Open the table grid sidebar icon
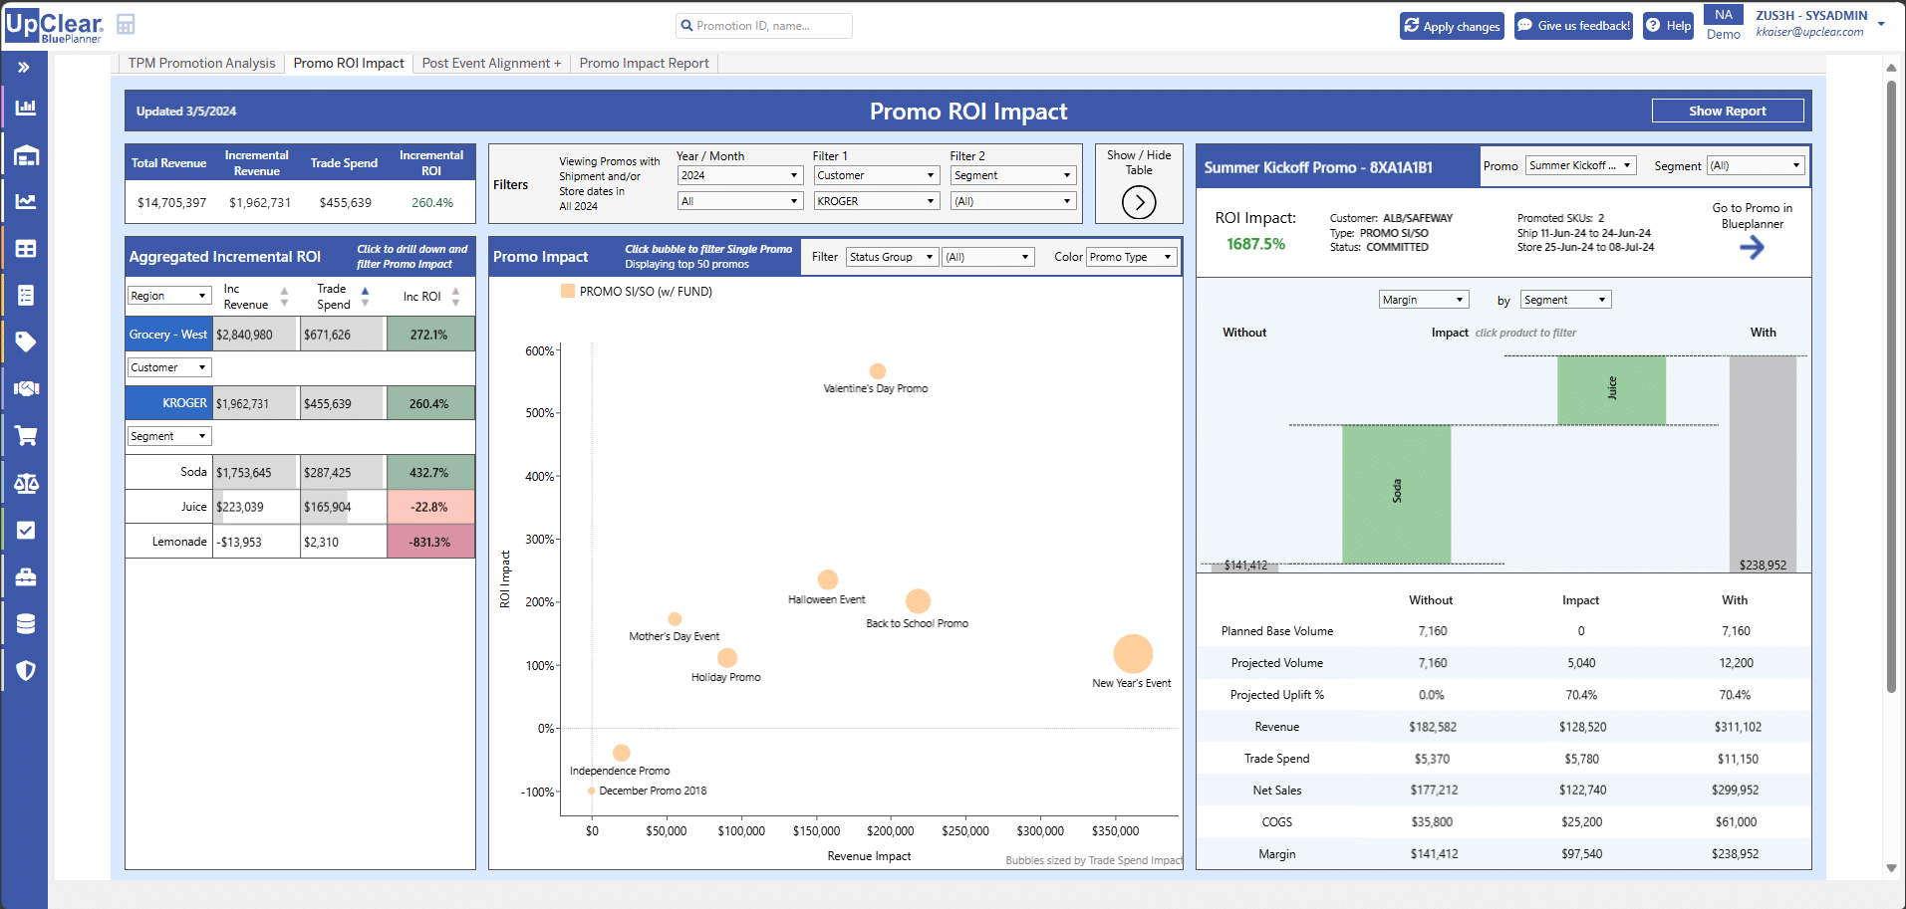Image resolution: width=1906 pixels, height=909 pixels. pos(26,248)
